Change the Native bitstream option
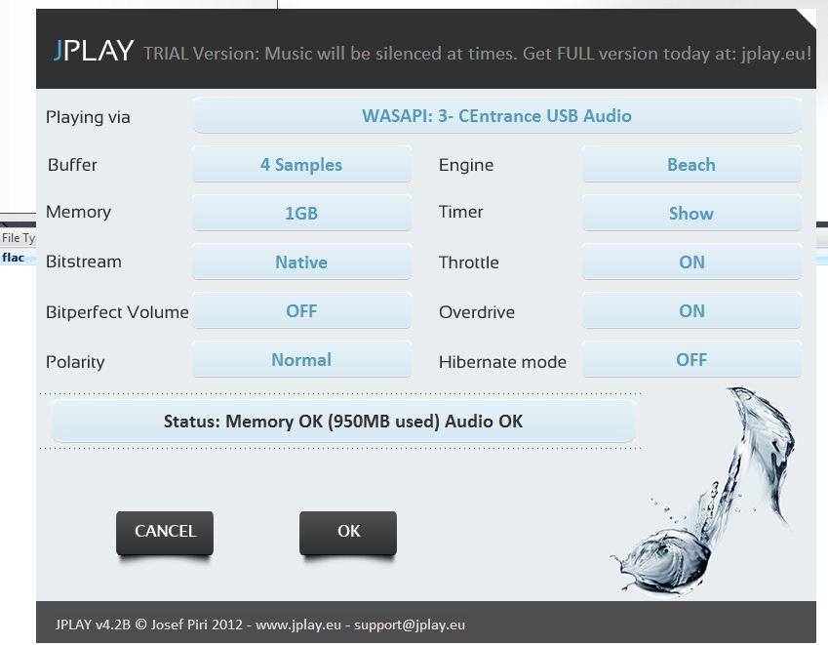Viewport: 828px width, 645px height. pyautogui.click(x=301, y=262)
